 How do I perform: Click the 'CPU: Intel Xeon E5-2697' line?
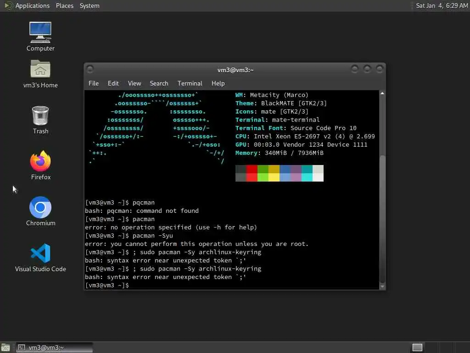[305, 136]
